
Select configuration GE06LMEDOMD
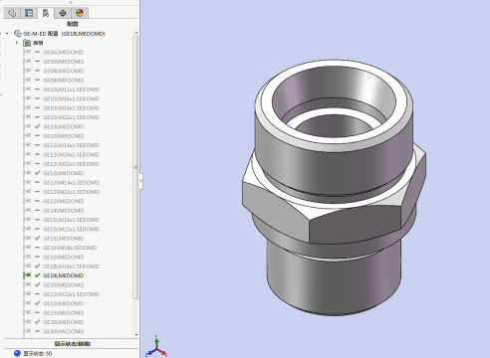click(x=64, y=52)
